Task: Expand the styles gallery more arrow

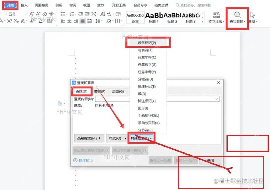Action: click(202, 22)
